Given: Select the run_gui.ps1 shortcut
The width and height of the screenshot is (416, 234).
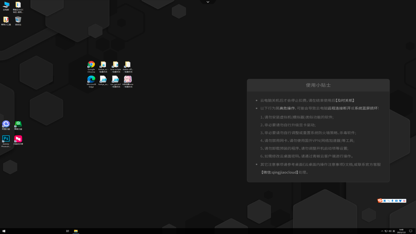Looking at the screenshot, I should tap(116, 82).
